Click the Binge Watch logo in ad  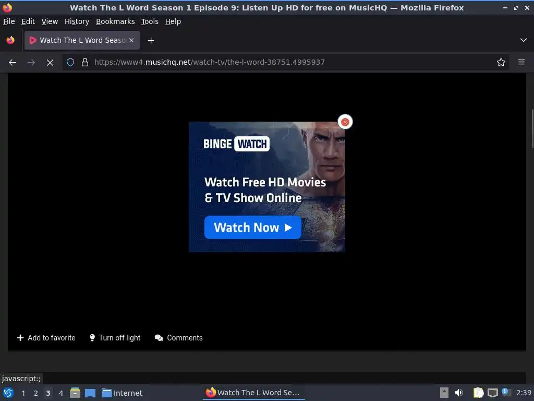coord(236,144)
